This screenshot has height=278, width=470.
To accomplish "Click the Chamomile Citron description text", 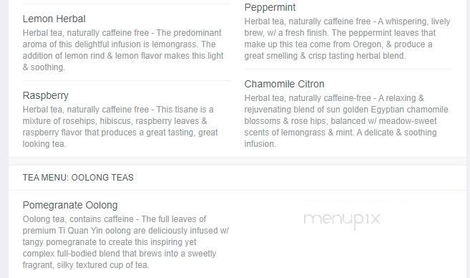I will [x=346, y=121].
